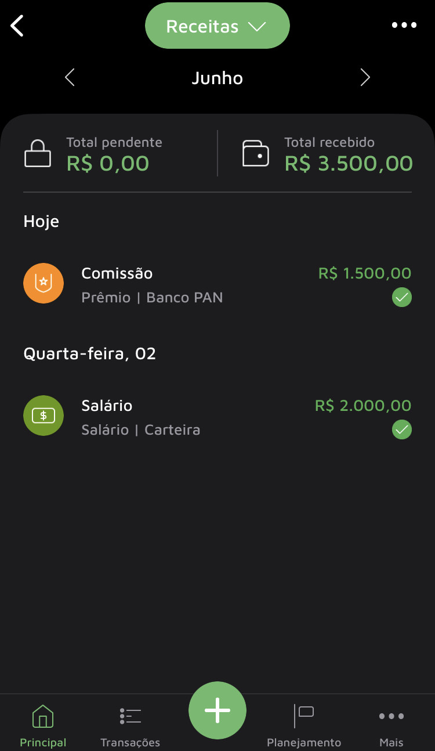The image size is (435, 751).
Task: Add a new transaction with plus button
Action: [217, 710]
